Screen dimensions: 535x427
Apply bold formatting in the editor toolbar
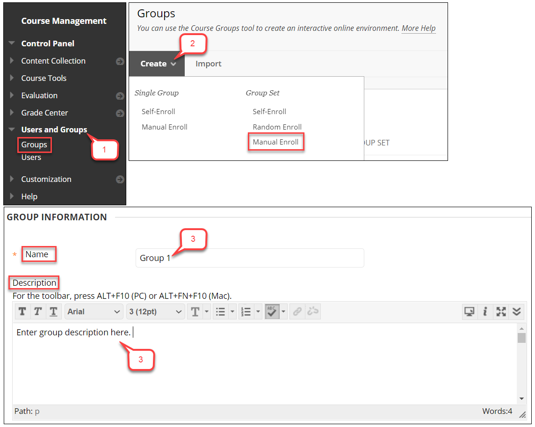click(22, 311)
